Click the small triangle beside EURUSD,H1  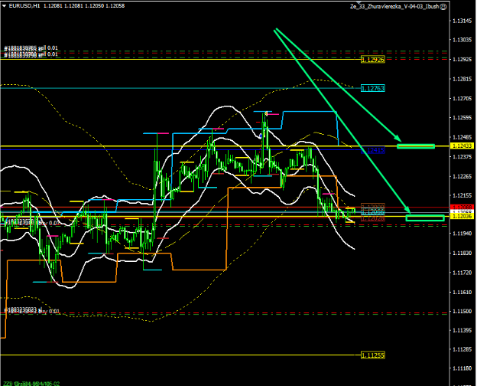pyautogui.click(x=4, y=5)
